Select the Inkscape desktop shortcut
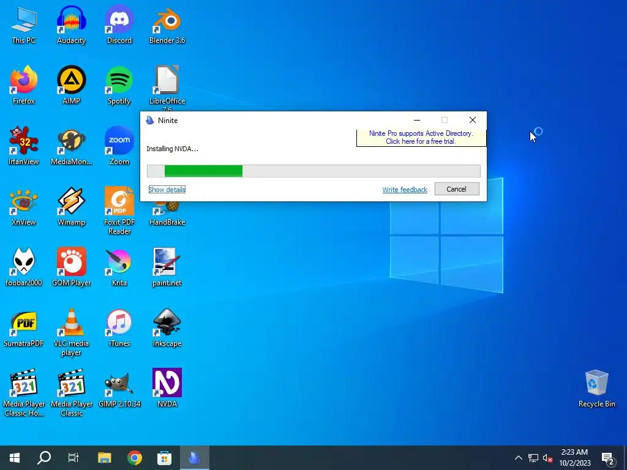Screen dimensions: 627x470 (x=167, y=328)
